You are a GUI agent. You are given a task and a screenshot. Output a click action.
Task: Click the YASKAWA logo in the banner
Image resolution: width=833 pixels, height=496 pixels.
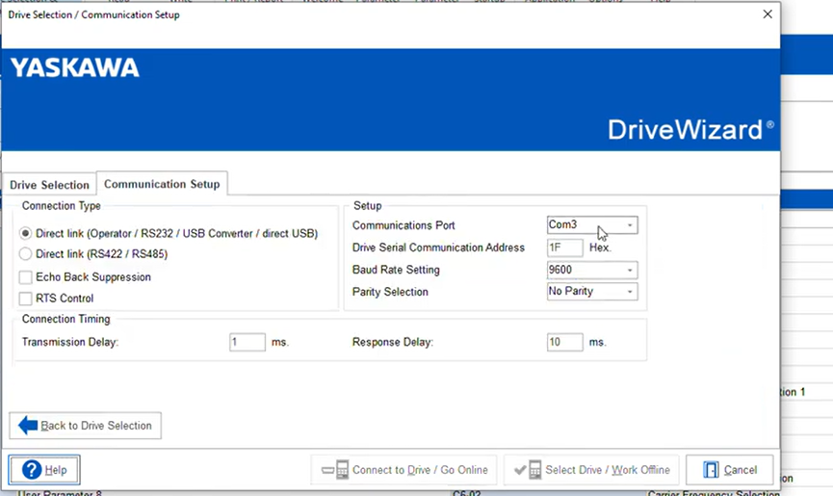point(75,68)
